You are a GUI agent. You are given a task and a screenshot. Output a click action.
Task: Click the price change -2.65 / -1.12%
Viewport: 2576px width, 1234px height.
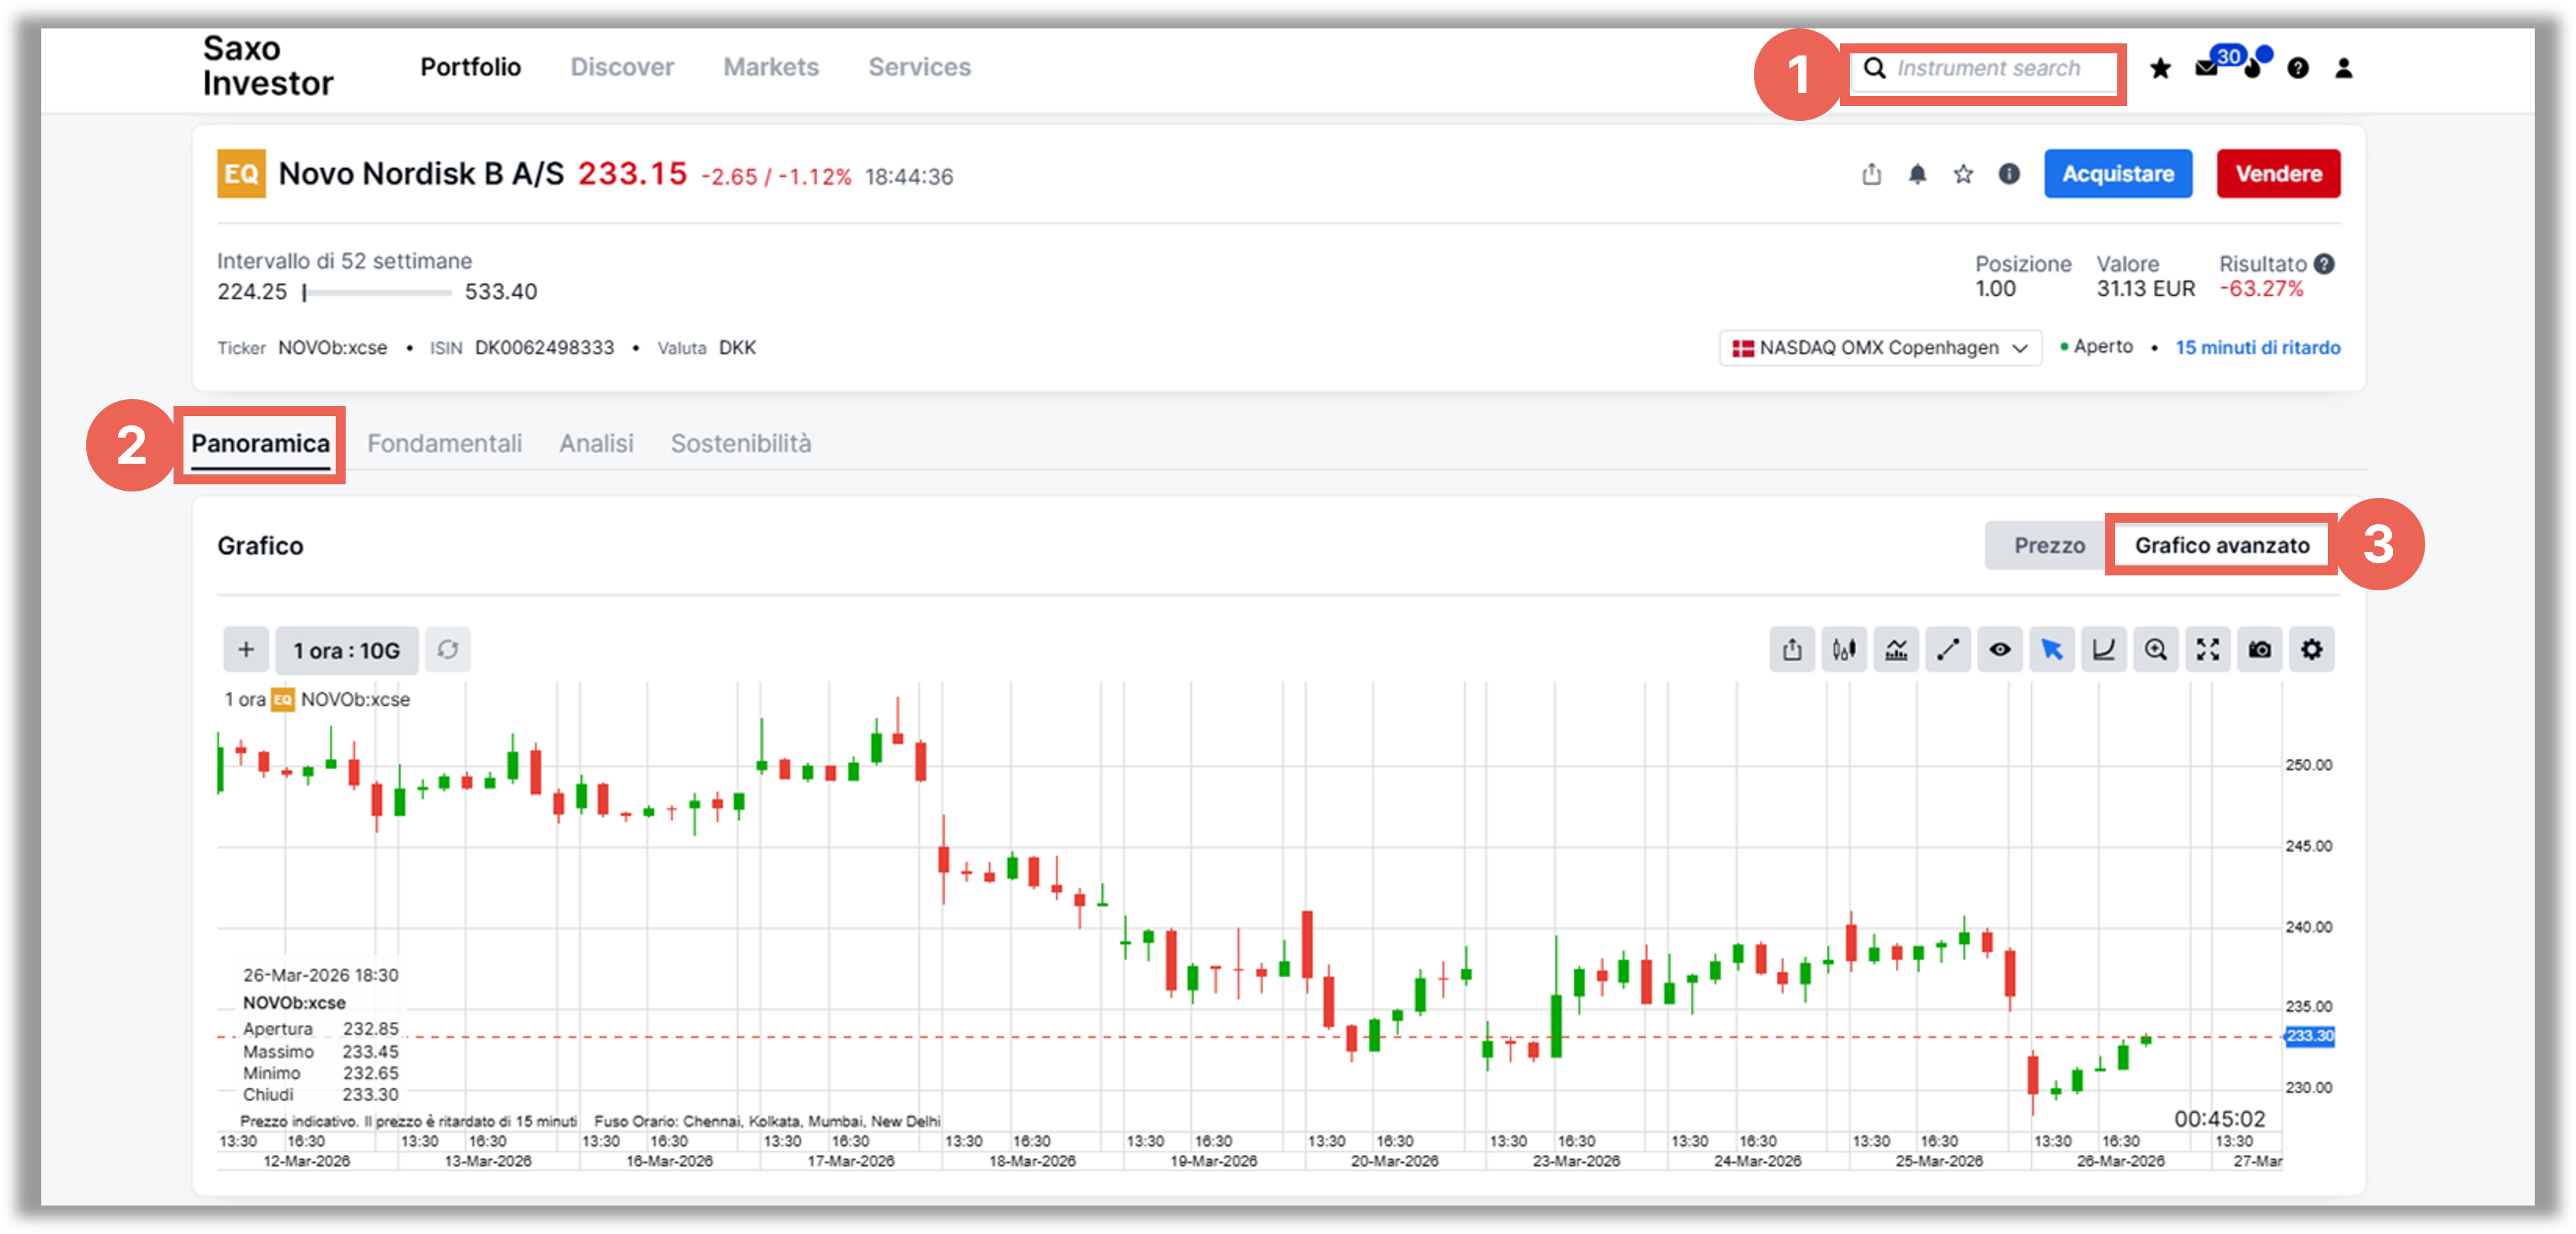pyautogui.click(x=776, y=177)
